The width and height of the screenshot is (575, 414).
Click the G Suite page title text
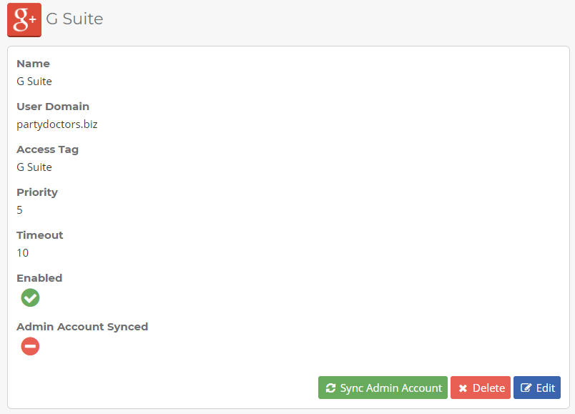[x=74, y=19]
